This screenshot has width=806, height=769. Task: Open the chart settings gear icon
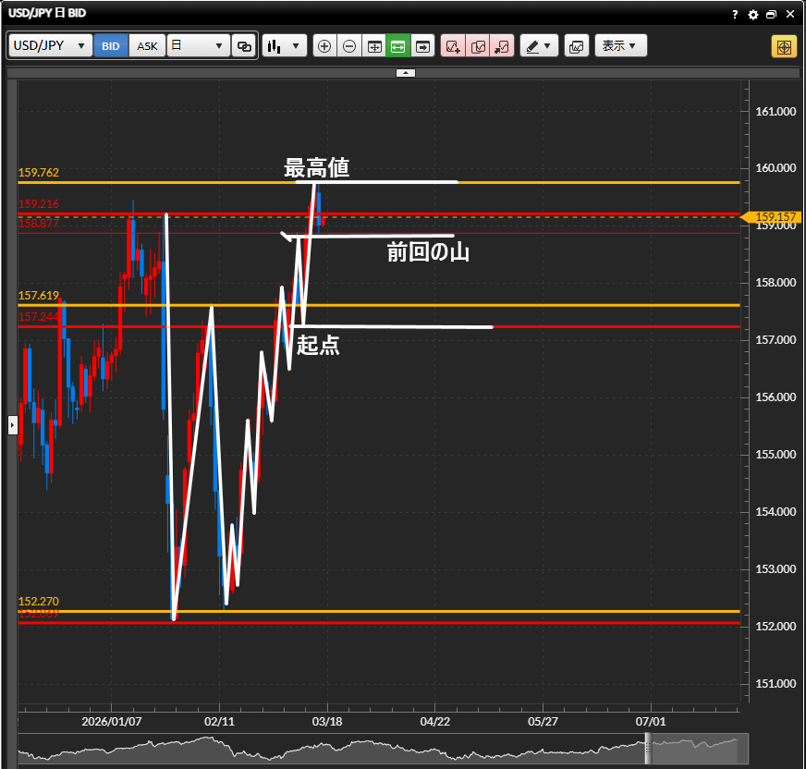tap(752, 15)
